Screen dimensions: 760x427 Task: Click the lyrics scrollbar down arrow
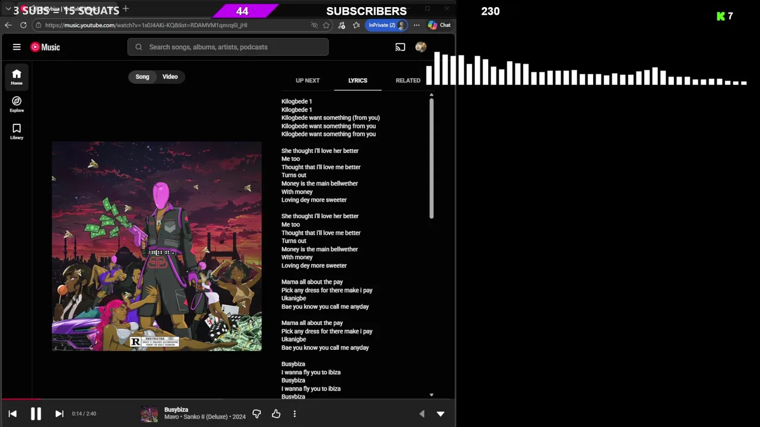point(432,394)
